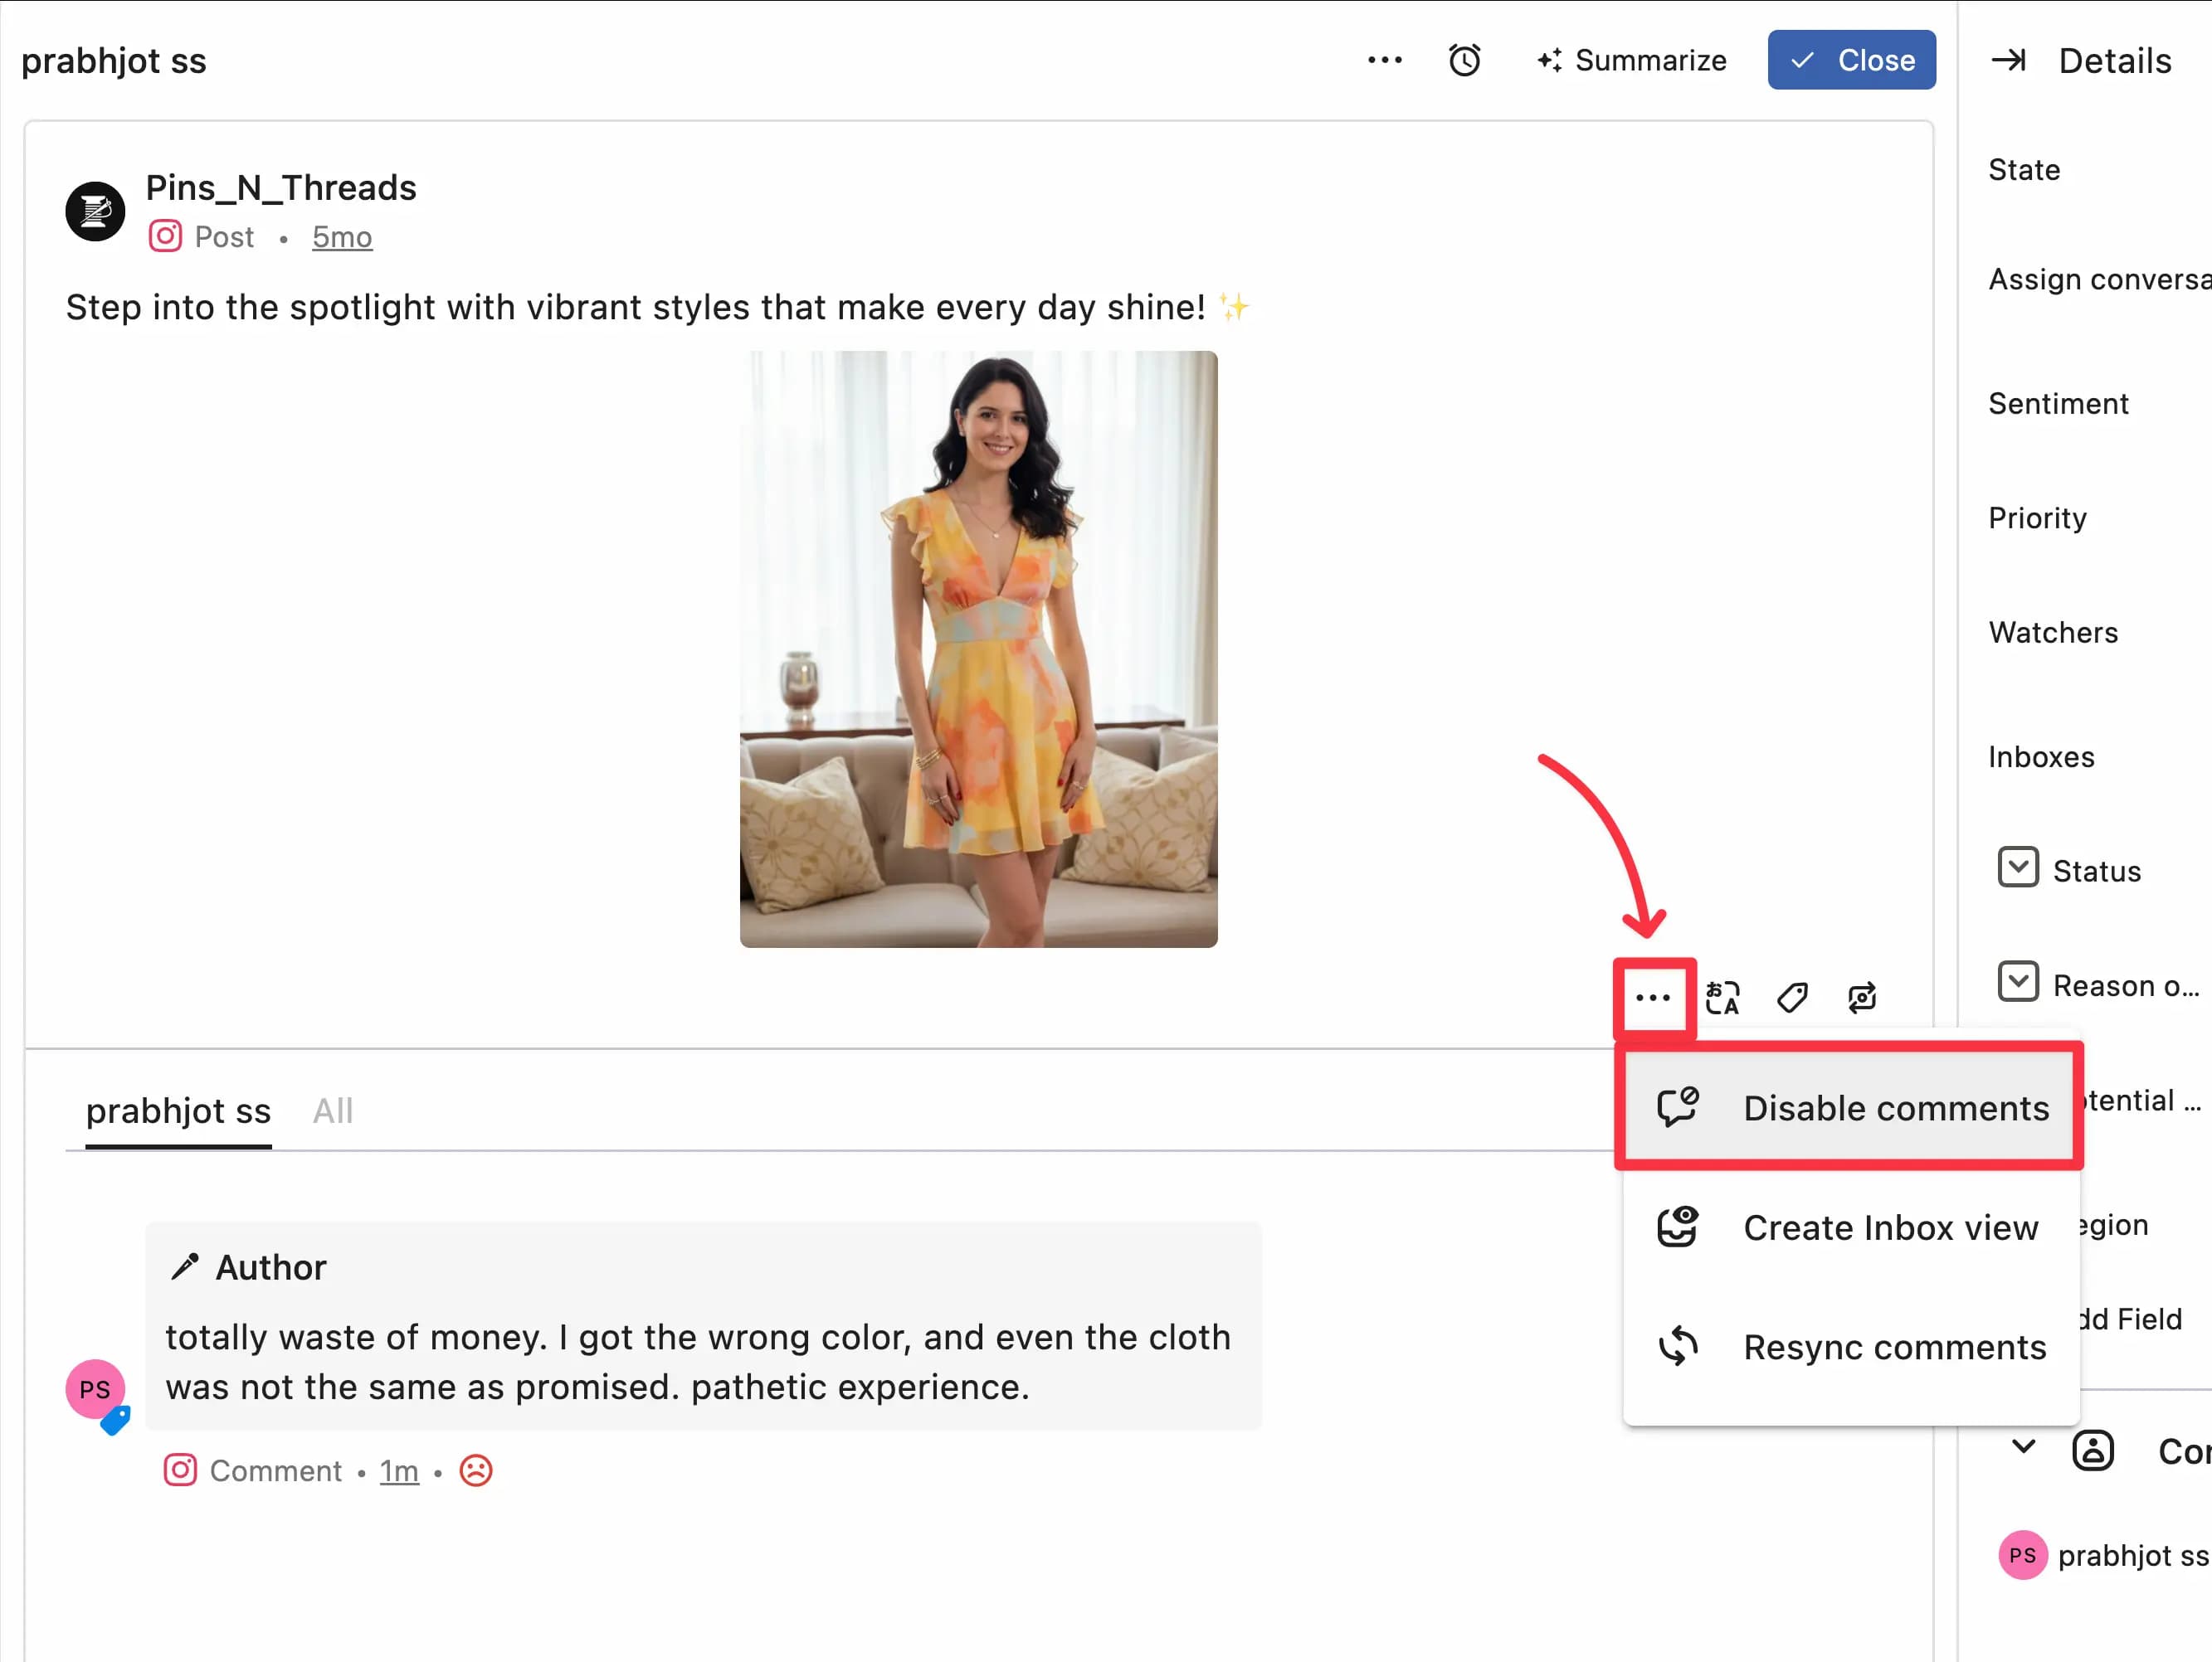Click the sad face sentiment icon under comment

click(x=476, y=1470)
